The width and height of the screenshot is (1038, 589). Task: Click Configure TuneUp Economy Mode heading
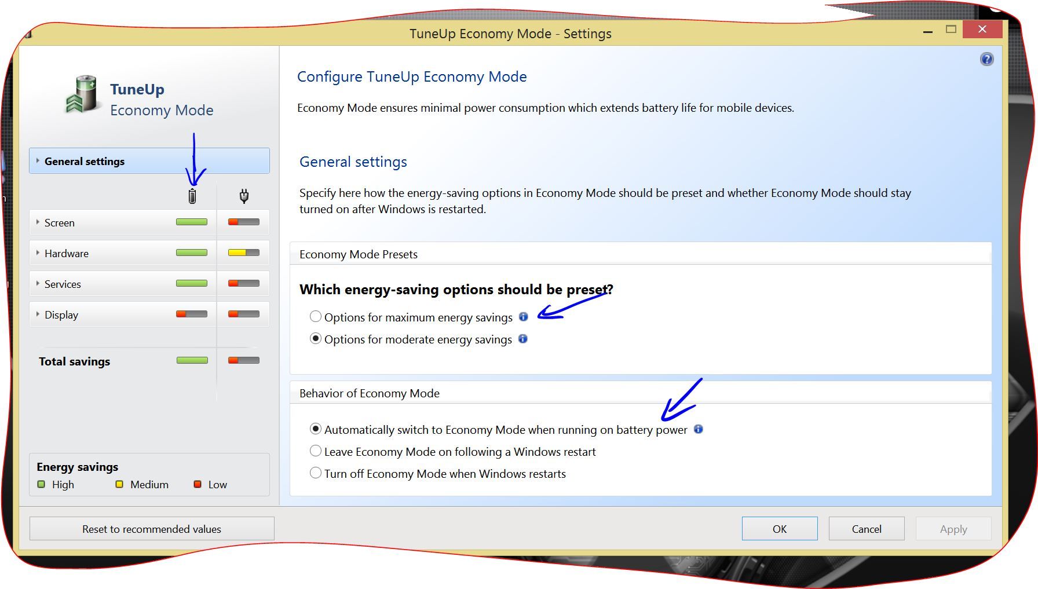coord(412,76)
